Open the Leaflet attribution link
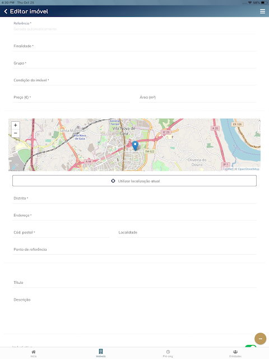 (228, 169)
